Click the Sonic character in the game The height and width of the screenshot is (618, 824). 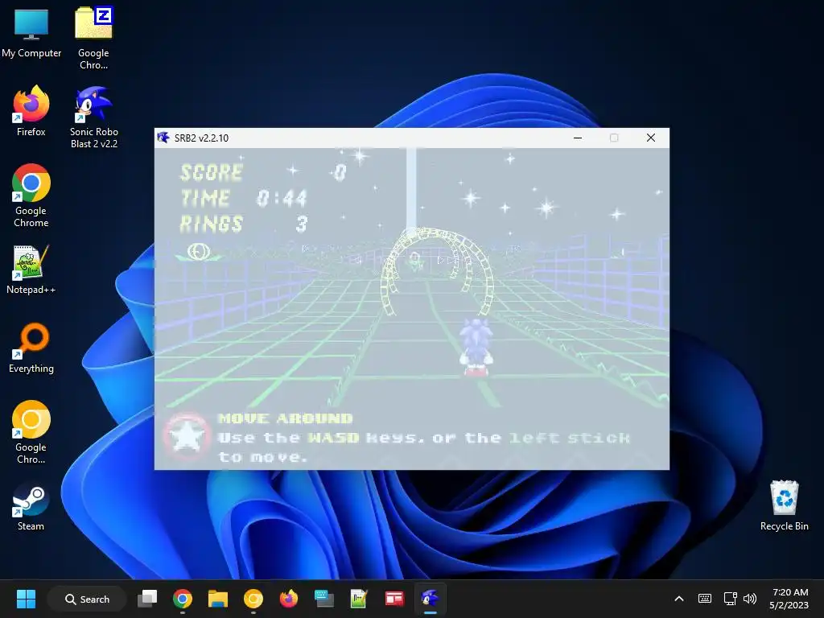476,347
